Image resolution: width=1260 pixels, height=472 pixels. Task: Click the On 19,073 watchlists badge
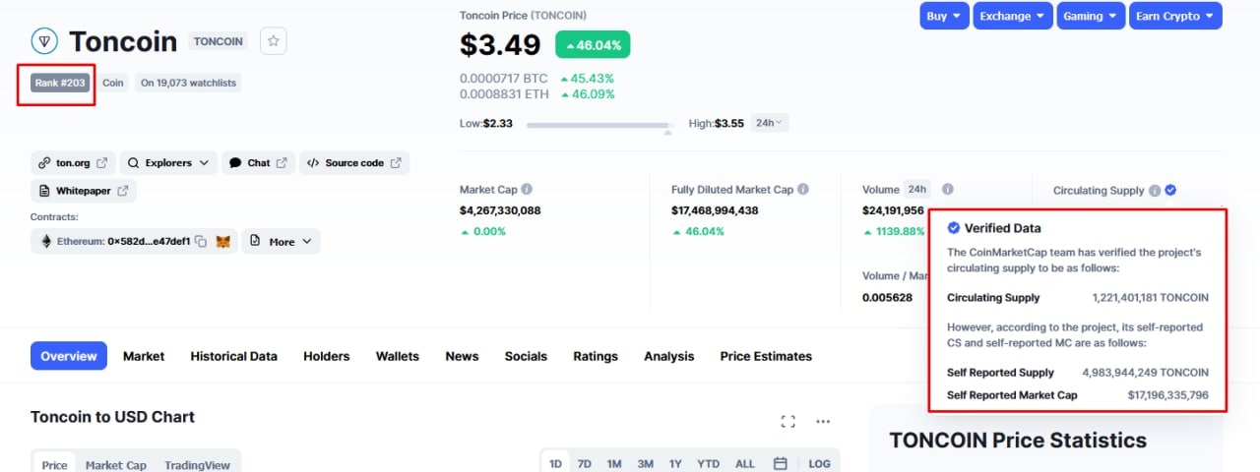(188, 83)
